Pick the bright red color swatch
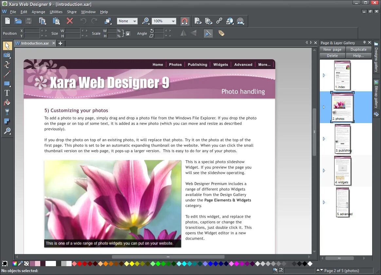Image resolution: width=381 pixels, height=275 pixels. (80, 264)
